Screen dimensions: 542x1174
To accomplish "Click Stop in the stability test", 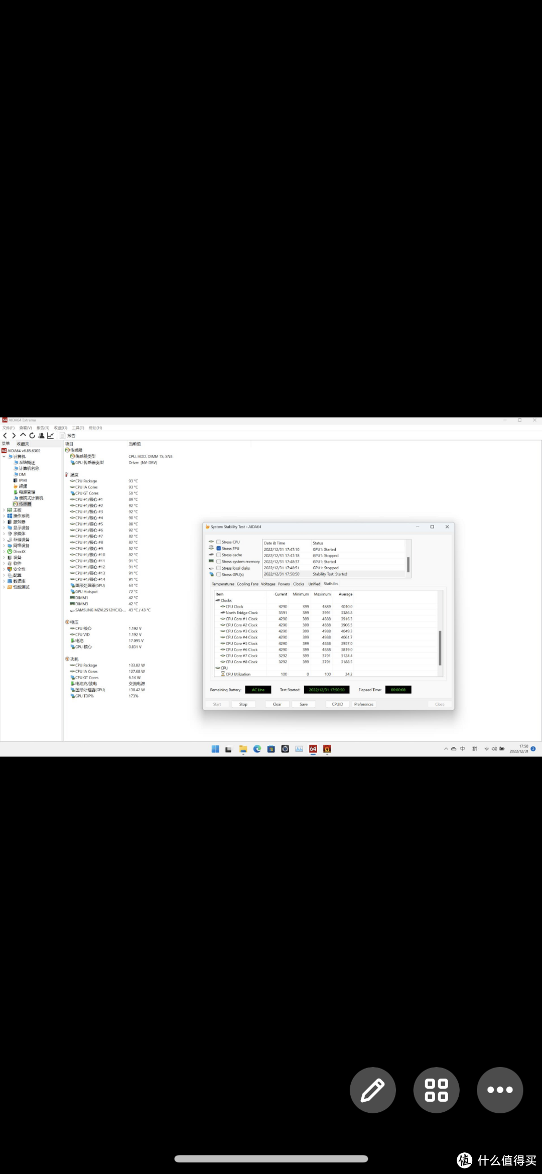I will pyautogui.click(x=243, y=704).
